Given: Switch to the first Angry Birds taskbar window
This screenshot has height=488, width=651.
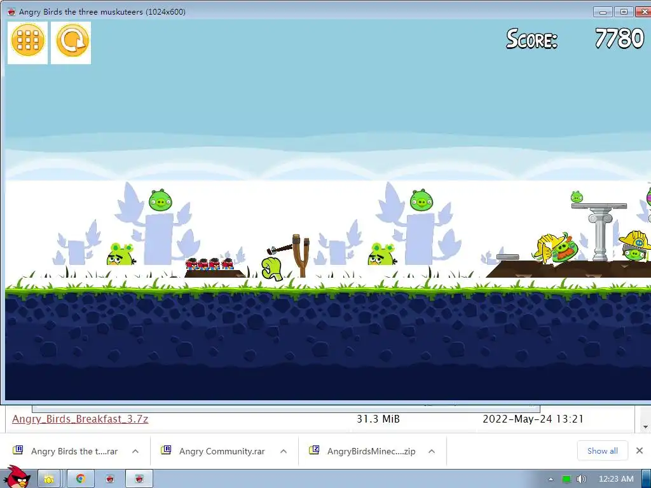Looking at the screenshot, I should [x=109, y=479].
